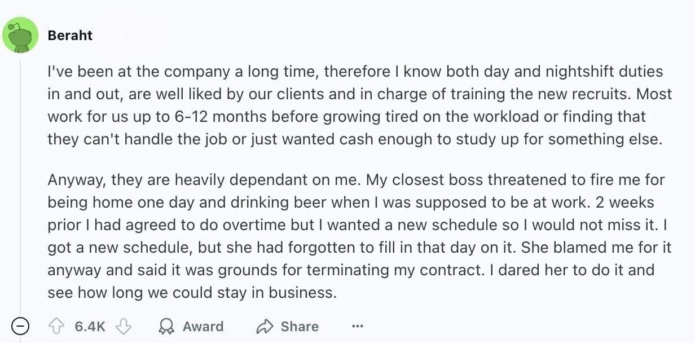
Task: Toggle comment visibility using the circle control
Action: click(20, 326)
